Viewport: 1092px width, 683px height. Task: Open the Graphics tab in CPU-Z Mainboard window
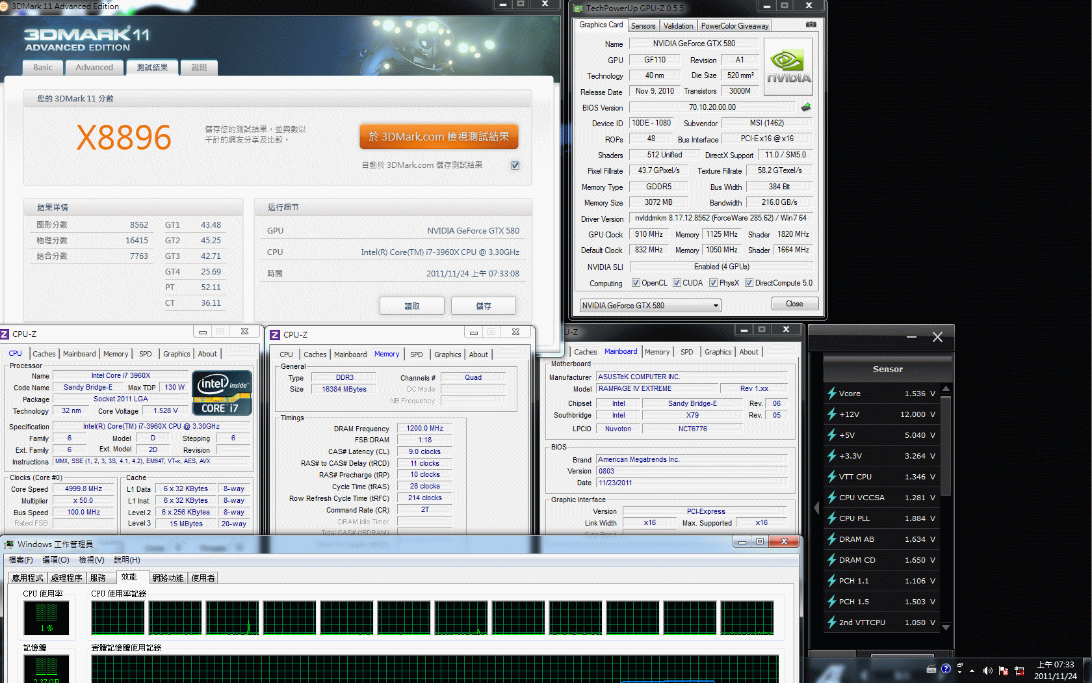(x=718, y=352)
